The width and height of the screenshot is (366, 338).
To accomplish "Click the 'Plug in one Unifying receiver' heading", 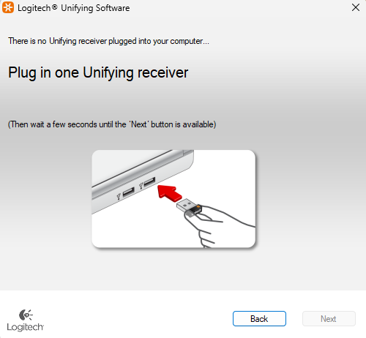I will tap(98, 72).
